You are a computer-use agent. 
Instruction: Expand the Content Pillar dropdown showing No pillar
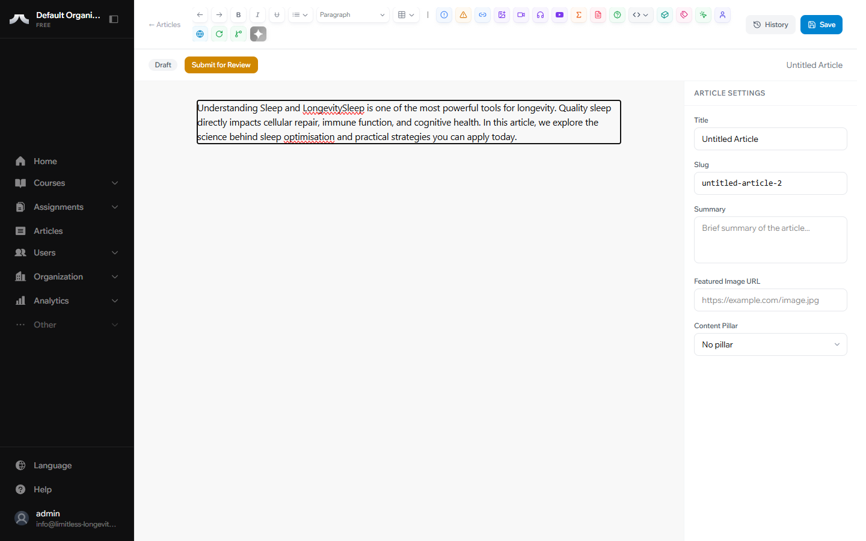coord(770,344)
